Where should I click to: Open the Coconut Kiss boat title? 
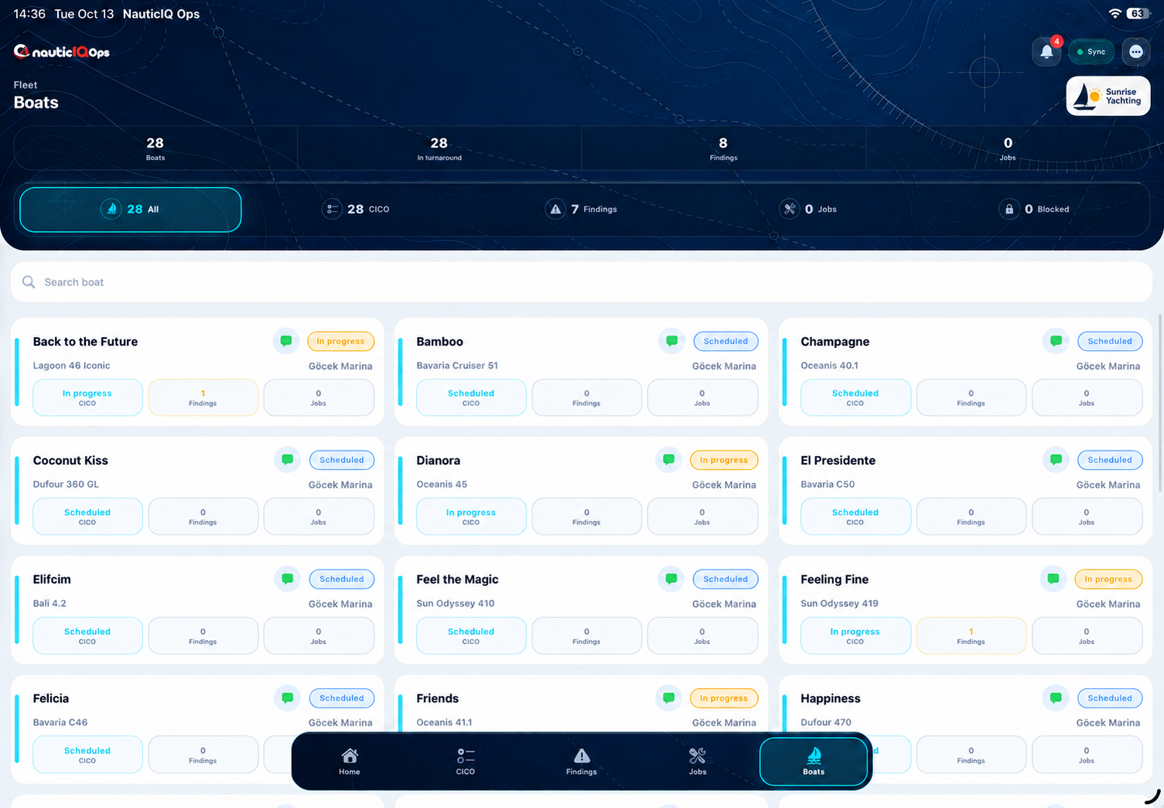point(70,460)
